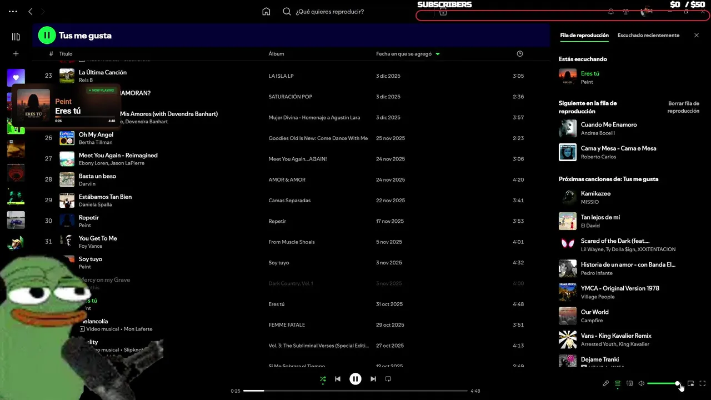Sort by the Título column header
Viewport: 711px width, 400px height.
point(66,54)
